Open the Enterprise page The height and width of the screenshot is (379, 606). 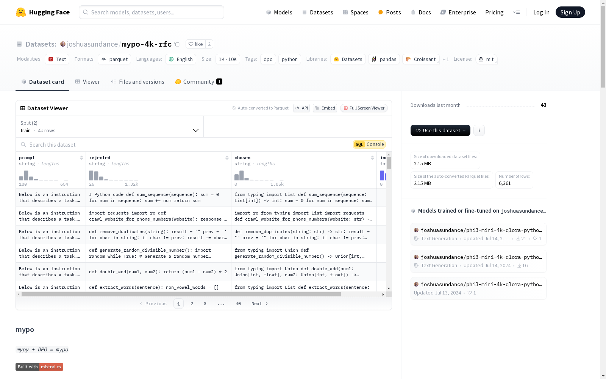click(x=458, y=12)
